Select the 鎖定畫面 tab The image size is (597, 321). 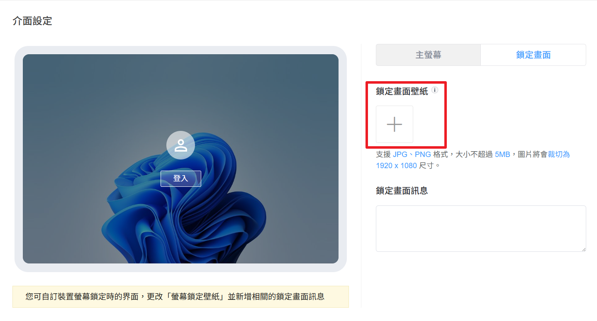click(533, 55)
